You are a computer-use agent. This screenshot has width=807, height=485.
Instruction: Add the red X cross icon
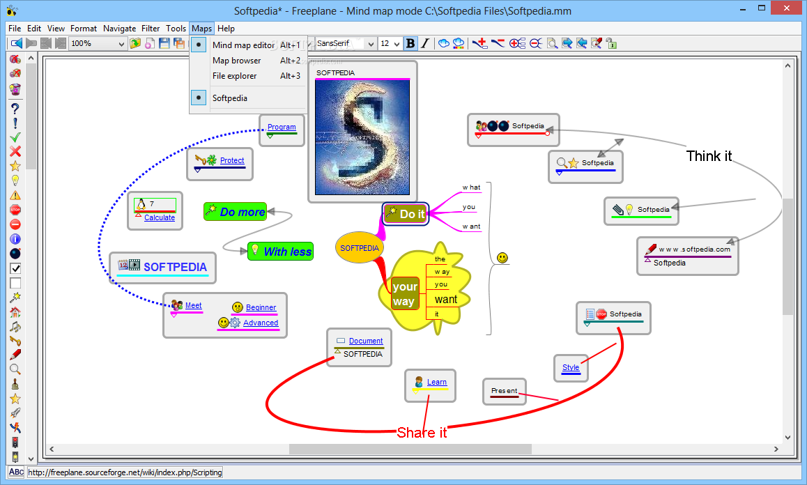coord(15,151)
